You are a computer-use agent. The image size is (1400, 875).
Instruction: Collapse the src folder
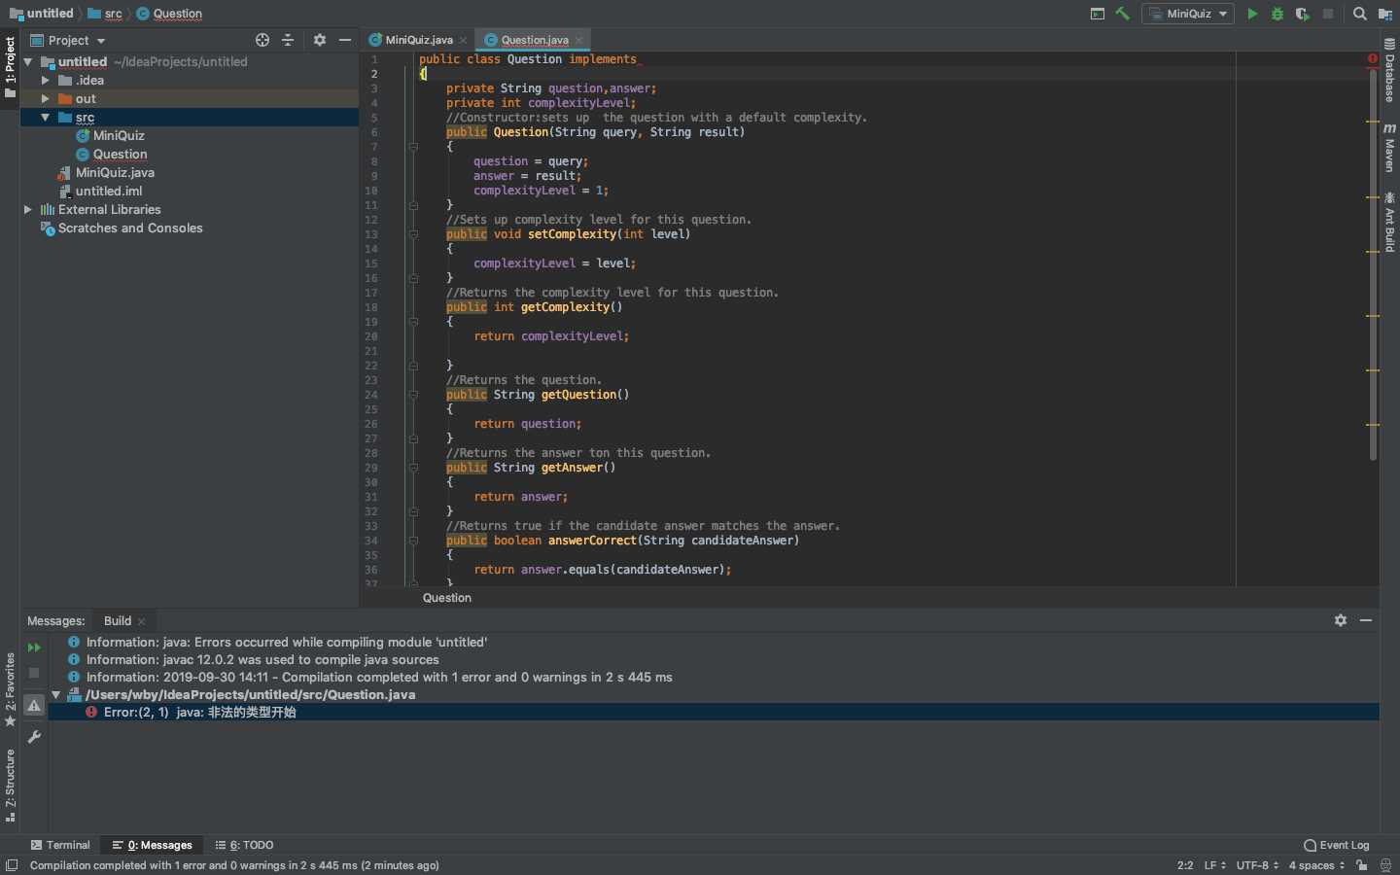46,117
